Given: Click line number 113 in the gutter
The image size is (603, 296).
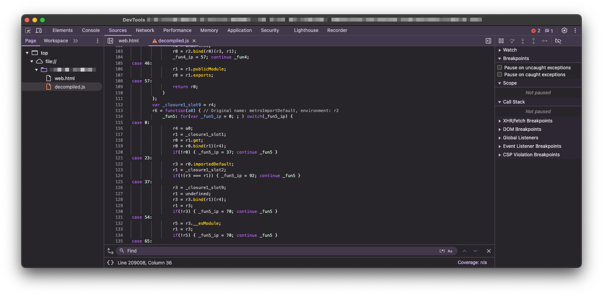Looking at the screenshot, I should click(119, 110).
